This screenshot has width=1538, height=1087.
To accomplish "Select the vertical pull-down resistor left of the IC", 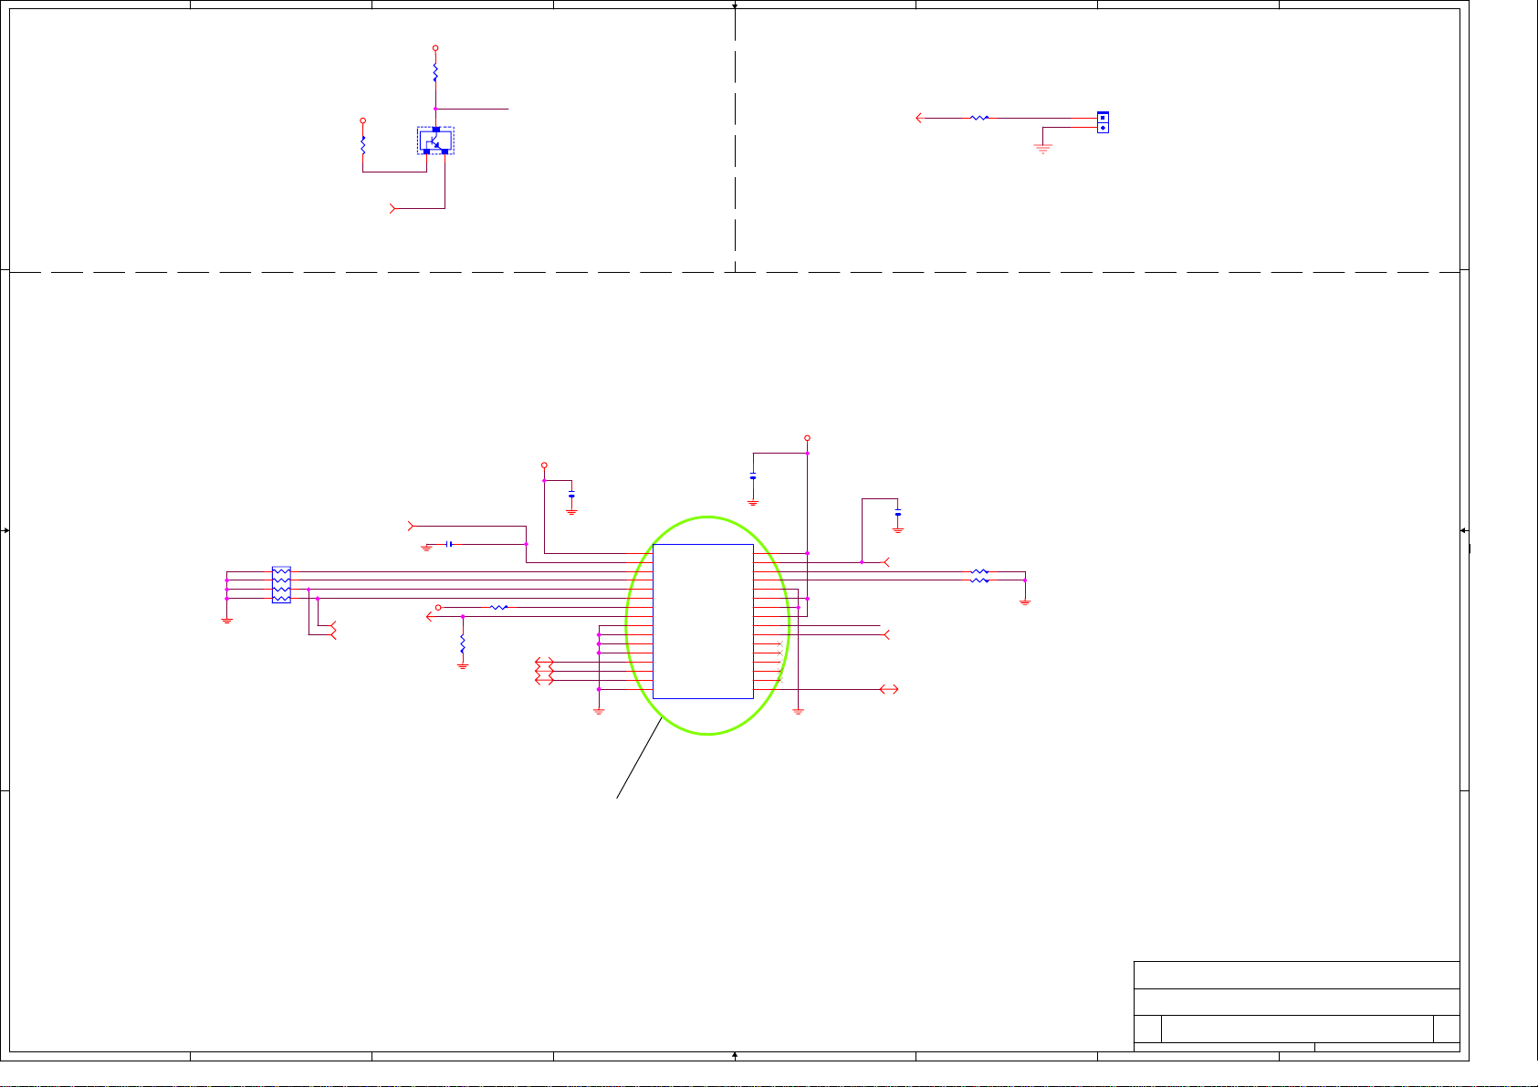I will click(463, 643).
